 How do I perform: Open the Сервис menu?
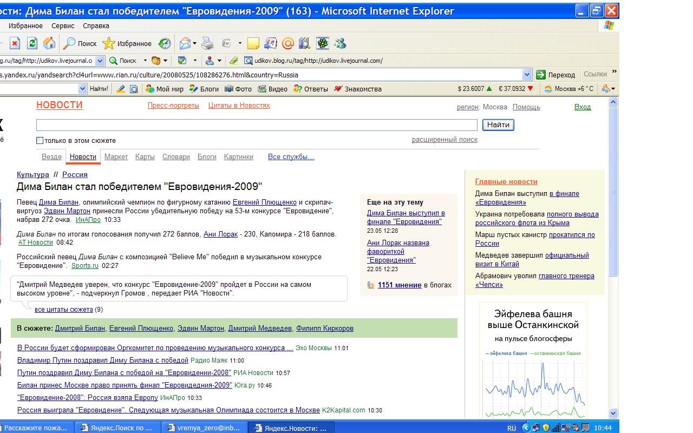[x=63, y=26]
